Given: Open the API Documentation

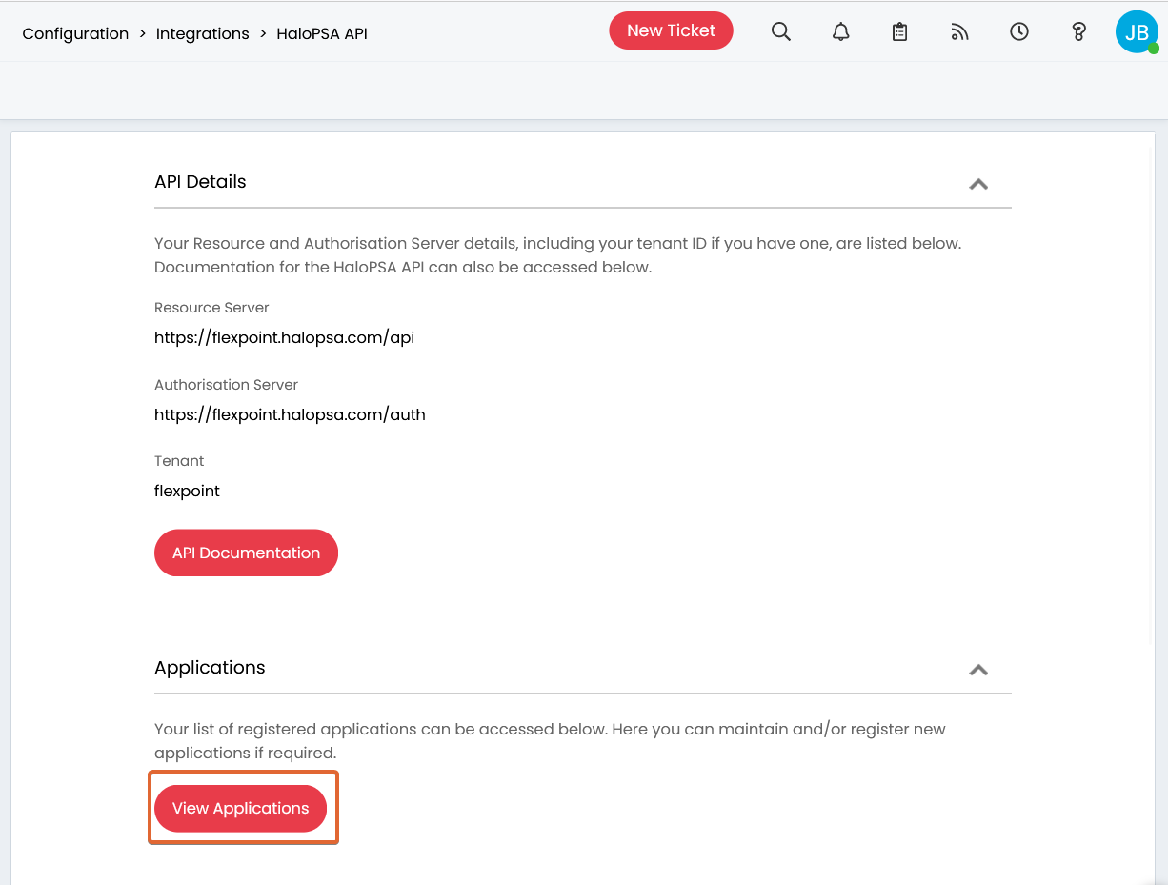Looking at the screenshot, I should click(x=246, y=553).
